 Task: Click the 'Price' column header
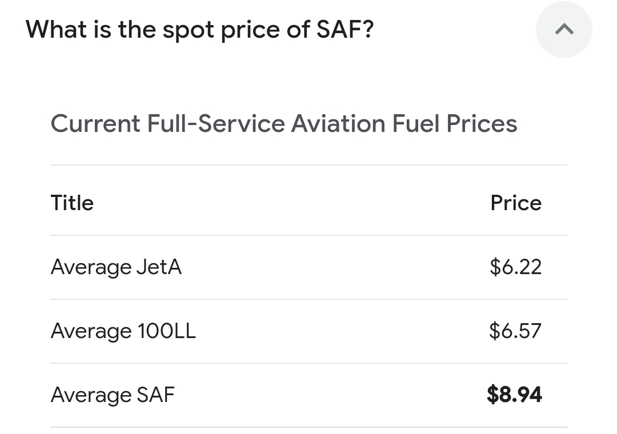coord(515,203)
